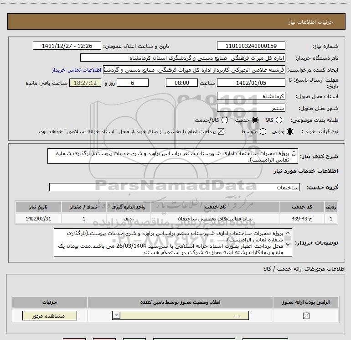The height and width of the screenshot is (340, 351).
Task: Click the الزامی بودن ارائه مجوز header
Action: (x=306, y=302)
